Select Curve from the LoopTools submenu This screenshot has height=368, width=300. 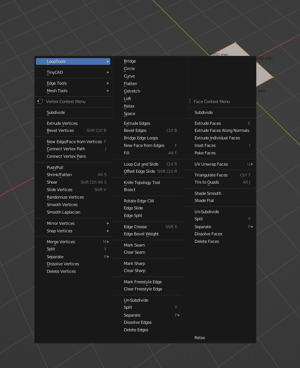pyautogui.click(x=150, y=76)
